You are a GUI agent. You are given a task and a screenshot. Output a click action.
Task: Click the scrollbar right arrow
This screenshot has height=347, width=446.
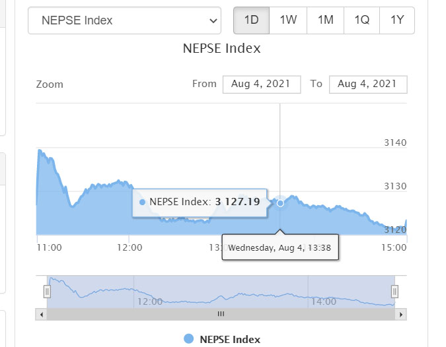[400, 314]
